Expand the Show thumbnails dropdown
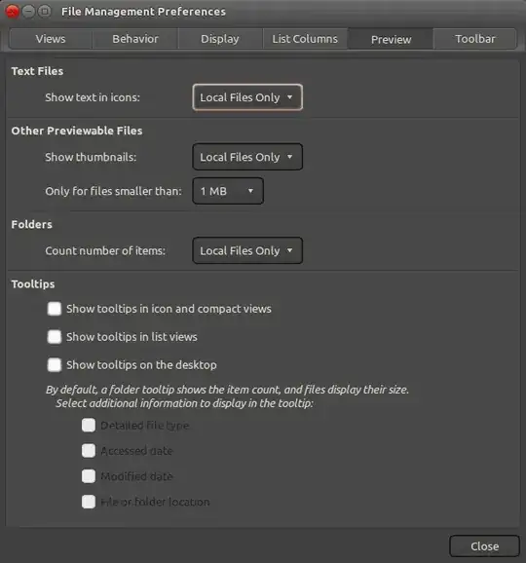Viewport: 526px width, 563px height. pos(247,157)
